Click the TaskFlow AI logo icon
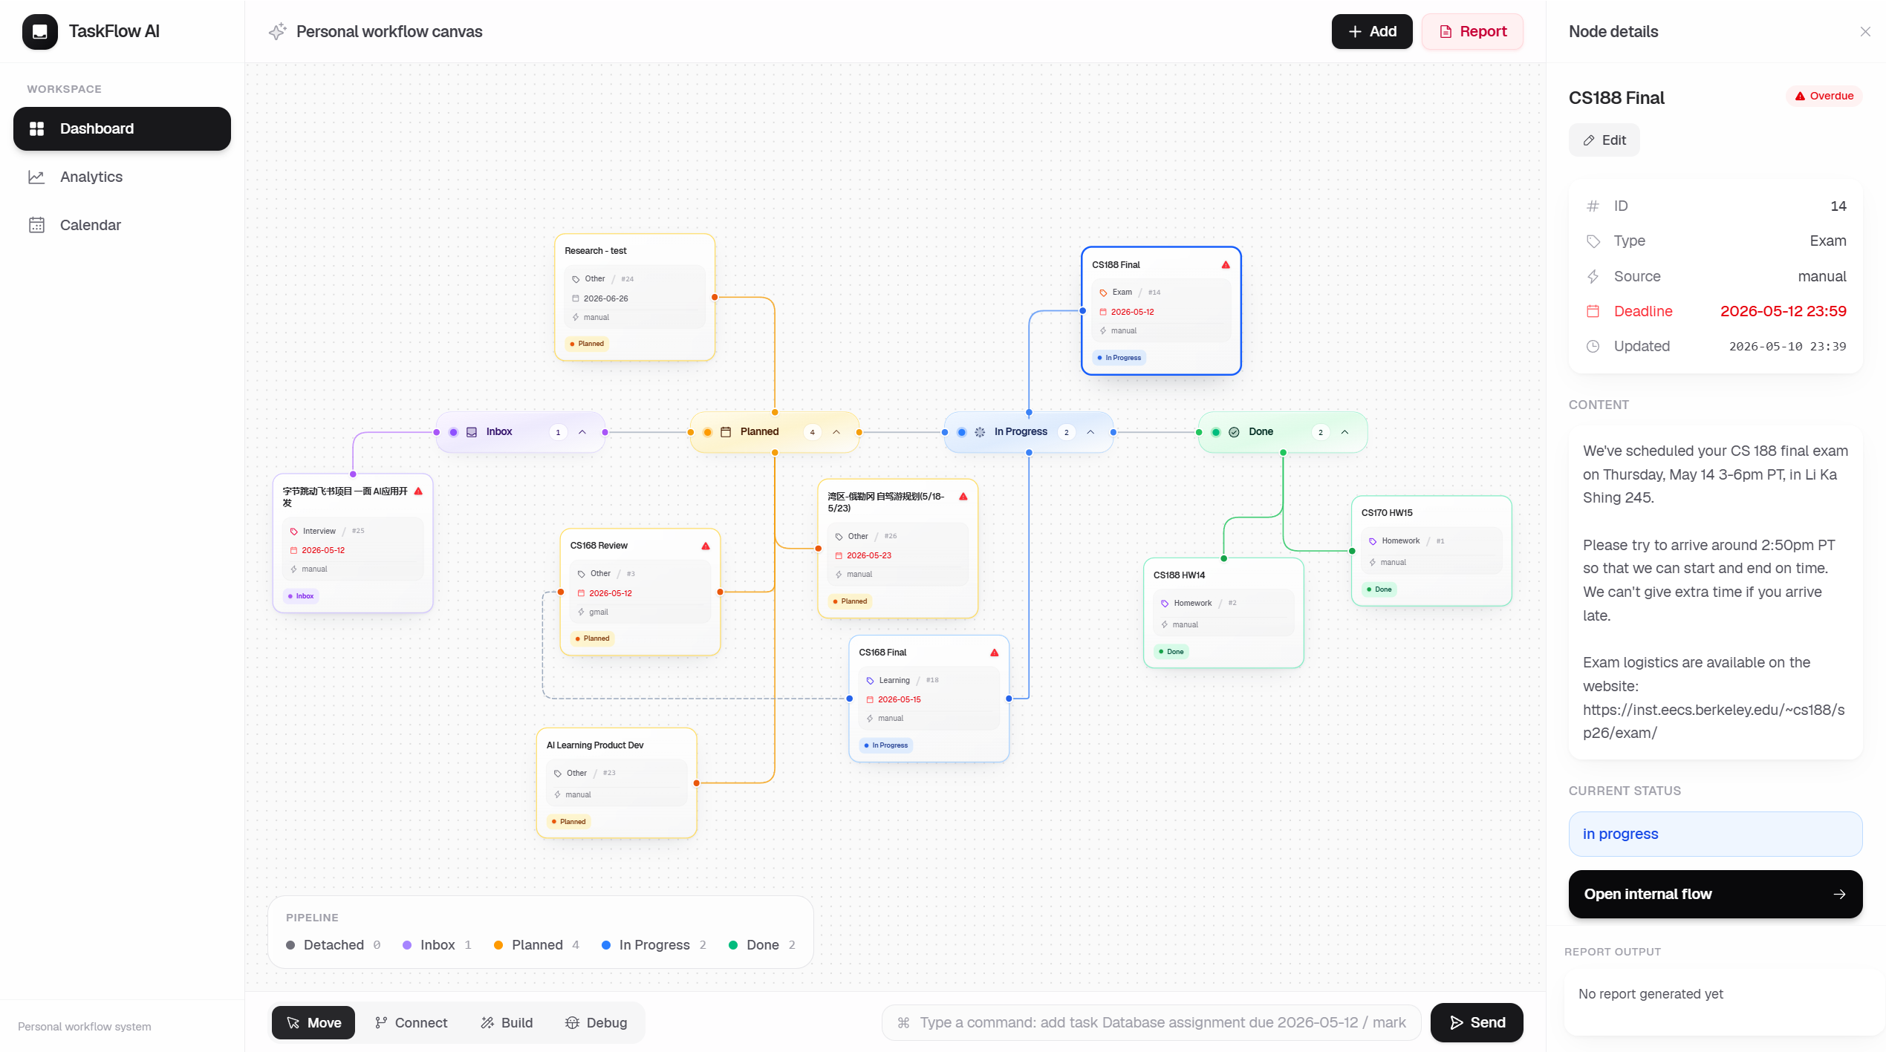The height and width of the screenshot is (1052, 1886). pos(40,31)
